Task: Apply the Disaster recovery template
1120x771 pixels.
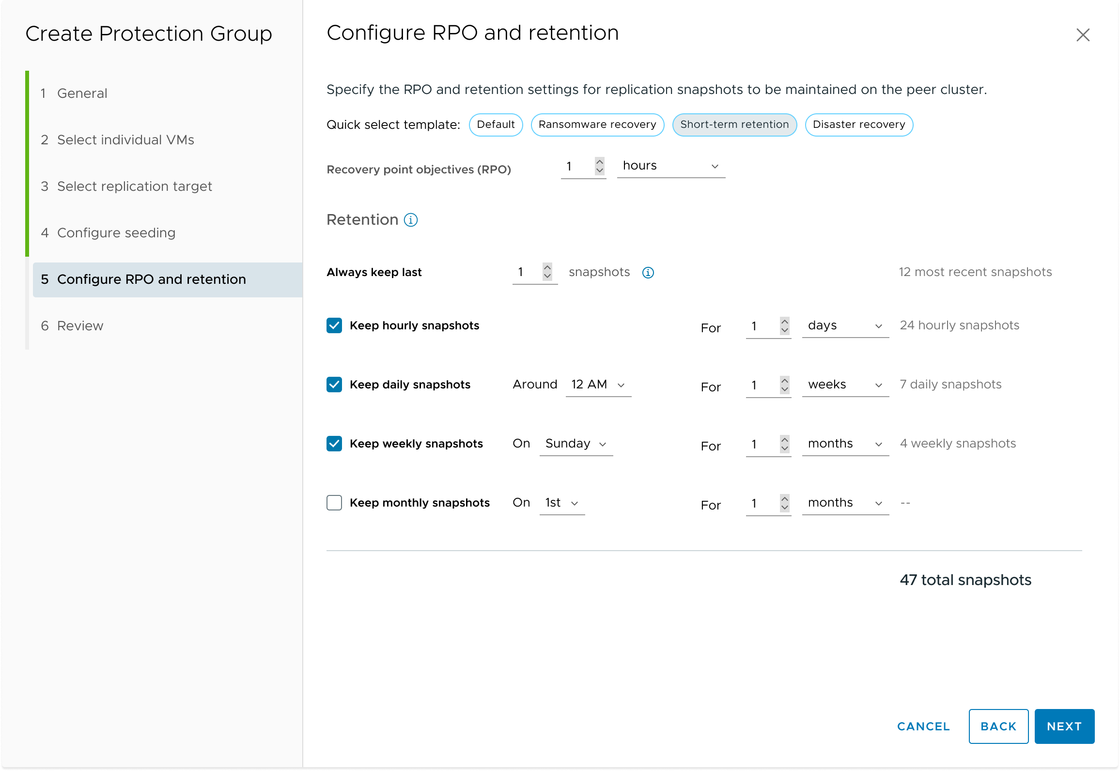Action: coord(858,124)
